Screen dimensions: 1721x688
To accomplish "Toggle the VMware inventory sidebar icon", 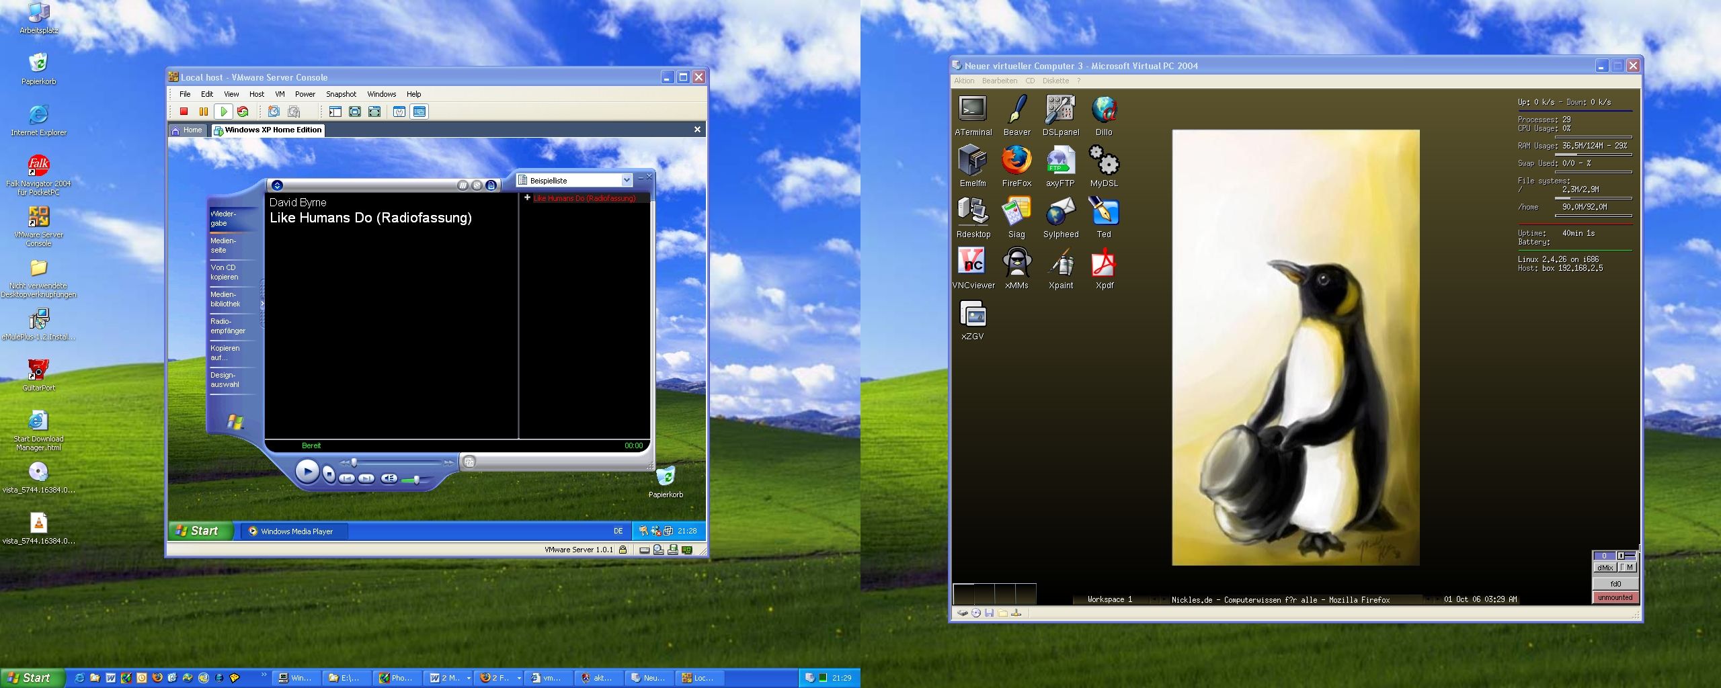I will [335, 112].
